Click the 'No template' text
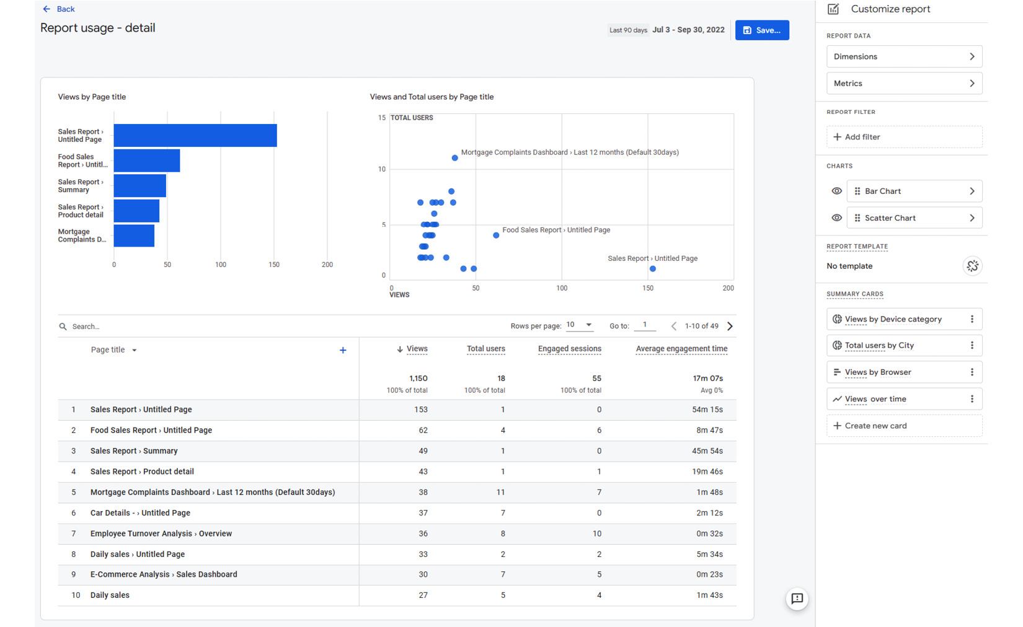 849,266
